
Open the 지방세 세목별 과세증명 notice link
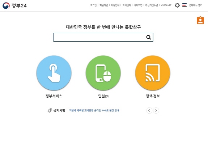point(94,110)
